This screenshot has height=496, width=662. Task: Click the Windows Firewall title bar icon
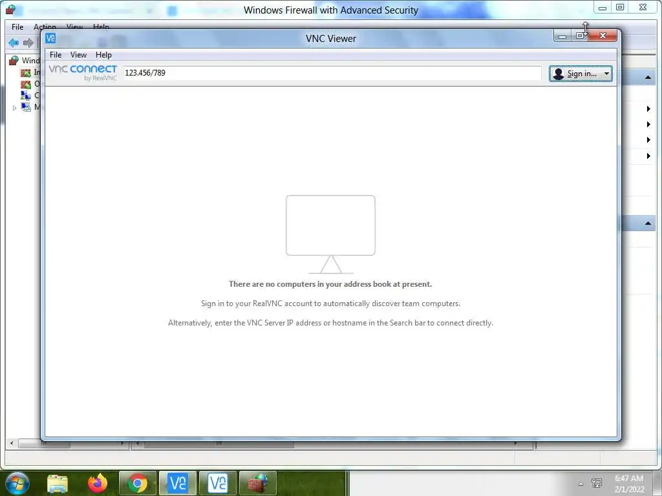pyautogui.click(x=10, y=9)
